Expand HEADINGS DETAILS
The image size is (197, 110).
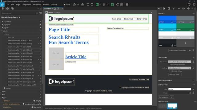176,71
